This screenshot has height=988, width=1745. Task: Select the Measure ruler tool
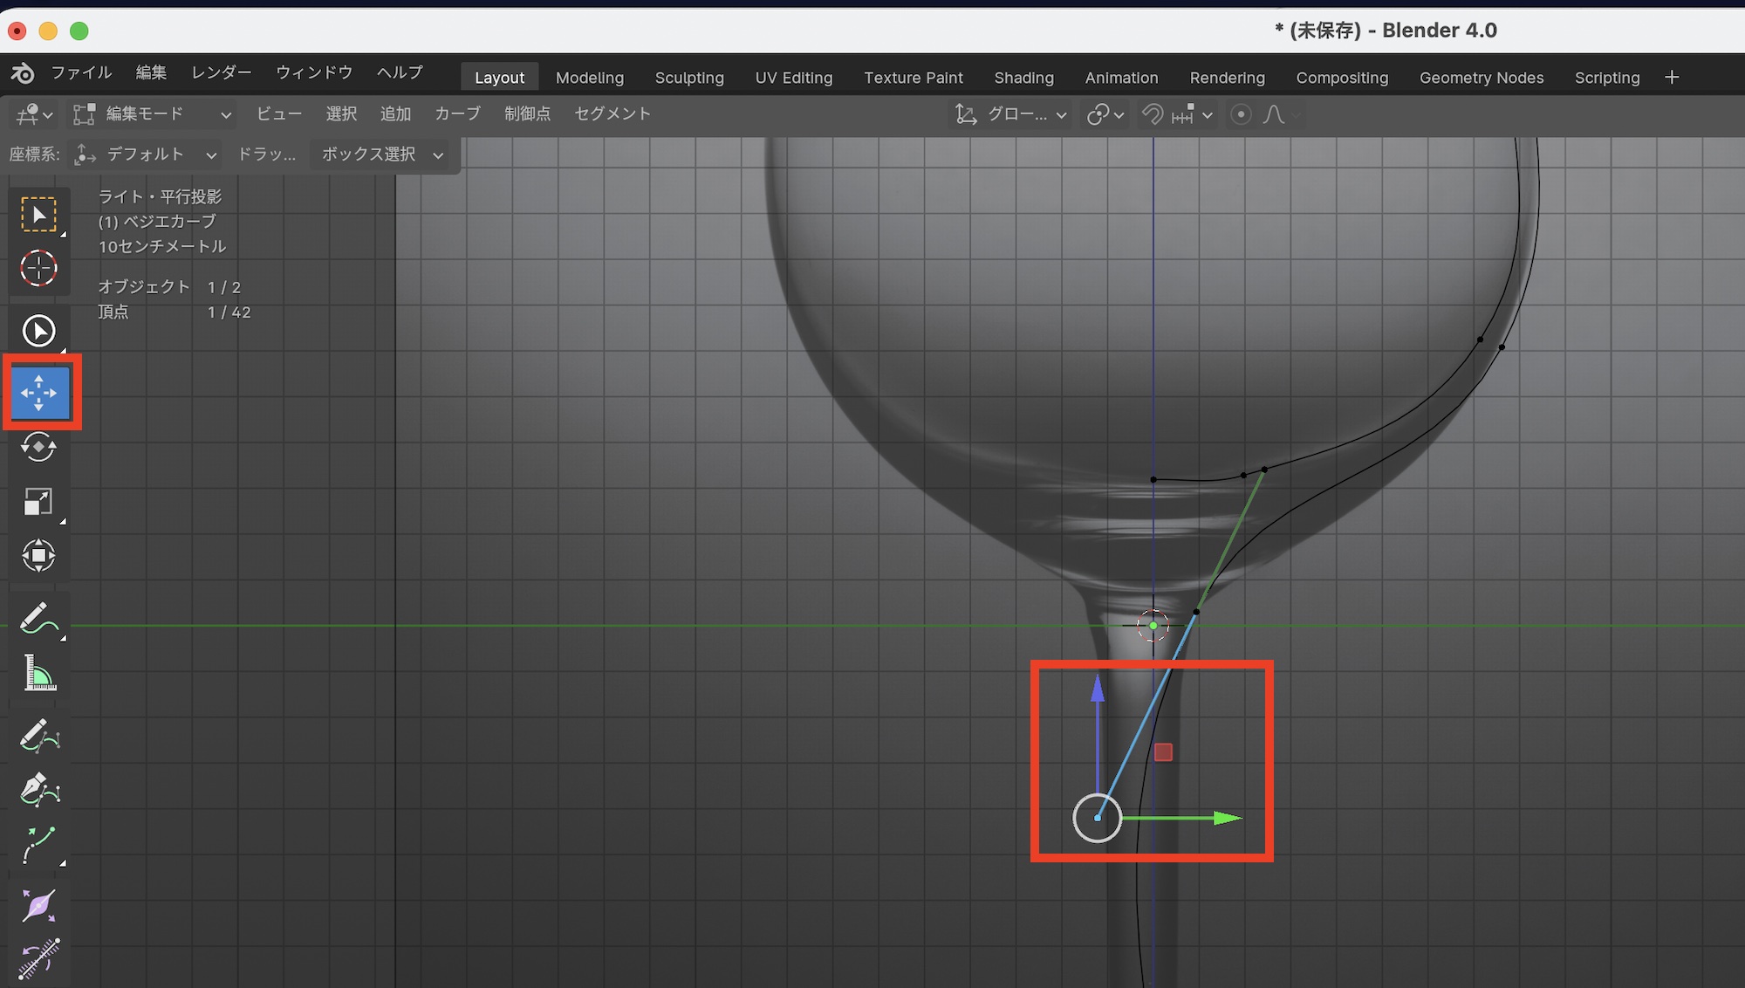coord(38,673)
